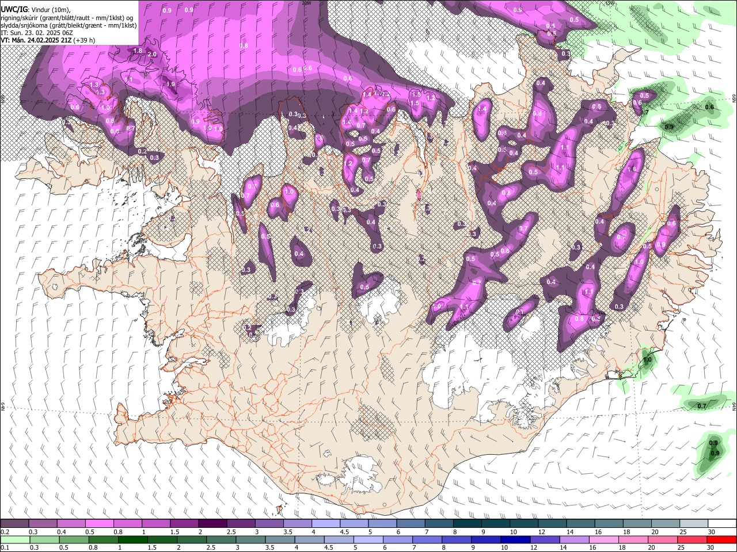The height and width of the screenshot is (552, 737).
Task: Click the 1.8 snowfall value on the map
Action: 138,51
